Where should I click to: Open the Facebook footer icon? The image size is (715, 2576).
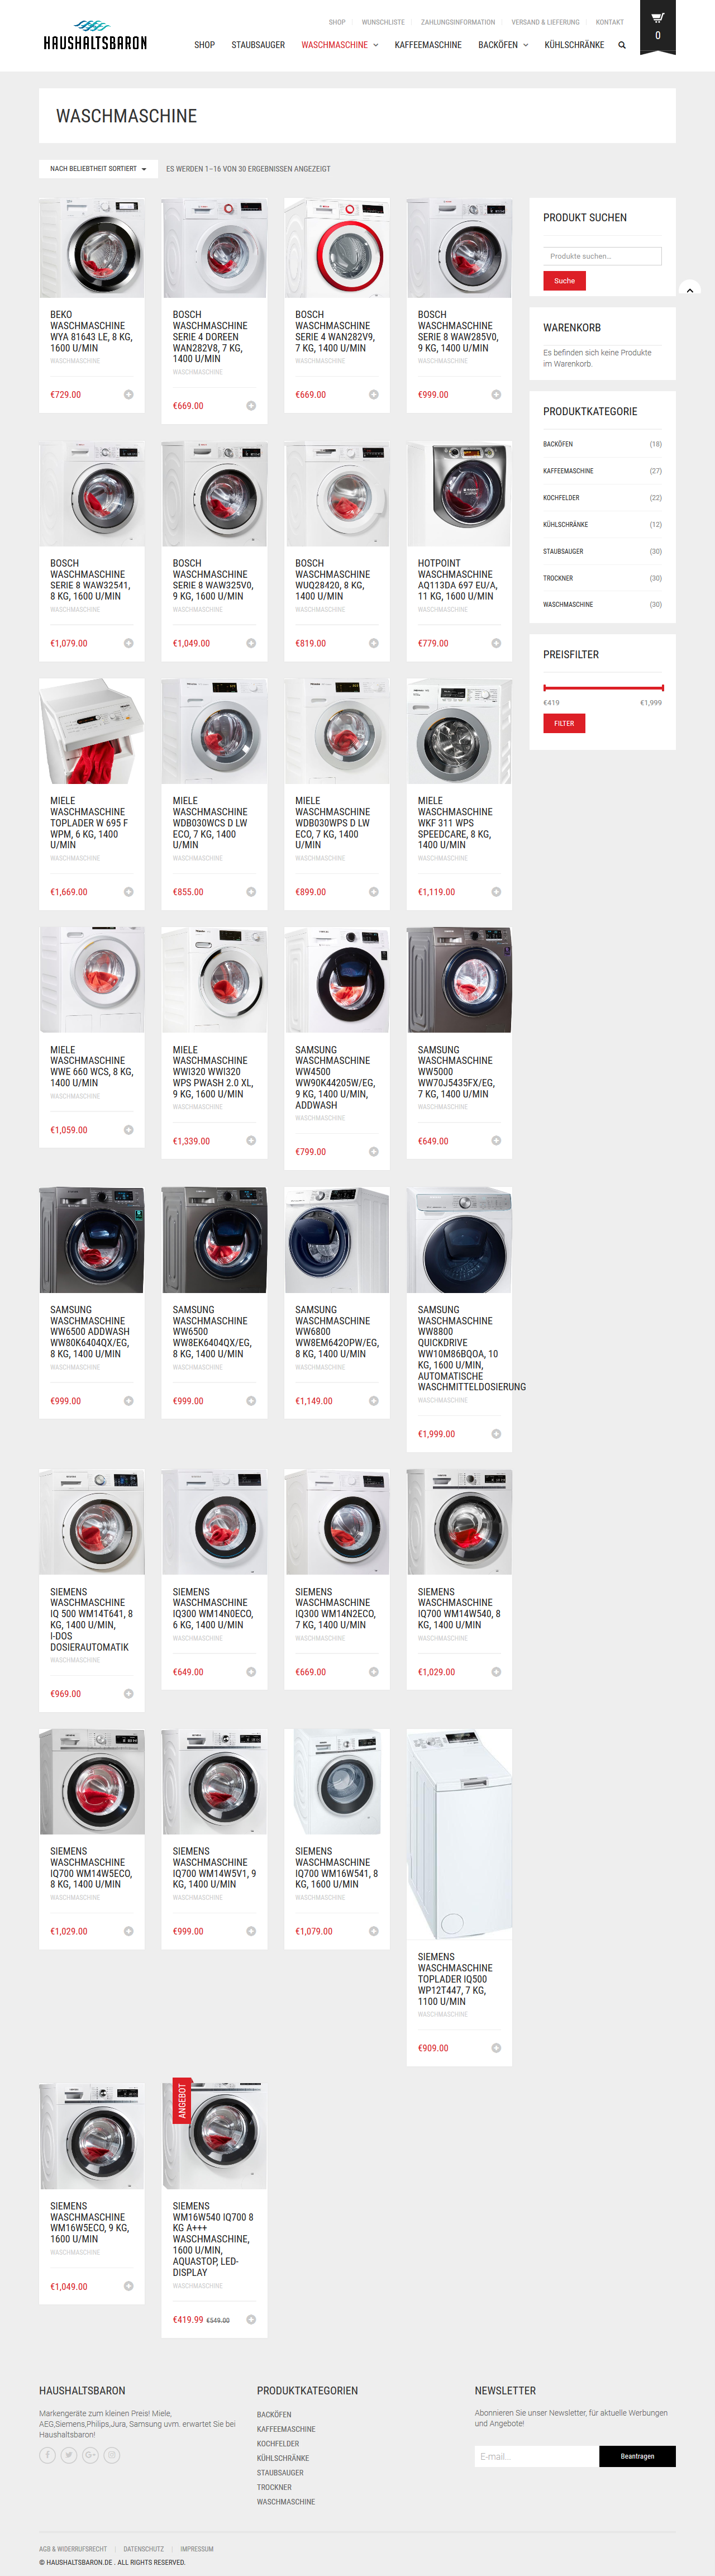pos(47,2455)
